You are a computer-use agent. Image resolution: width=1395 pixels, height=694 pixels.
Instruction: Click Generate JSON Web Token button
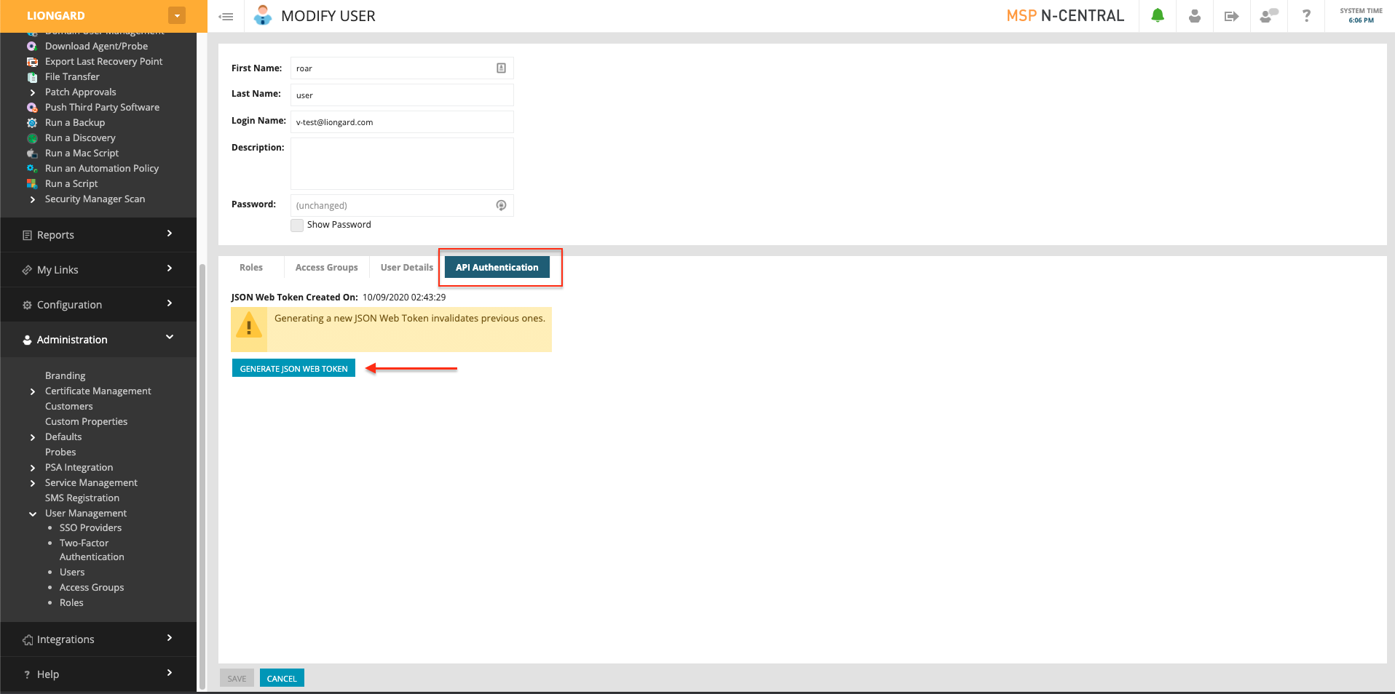pyautogui.click(x=293, y=368)
